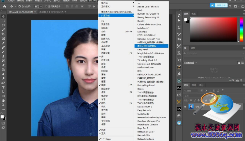Screen dimensions: 245x141
Task: Select the History Brush tool
Action: [3, 61]
